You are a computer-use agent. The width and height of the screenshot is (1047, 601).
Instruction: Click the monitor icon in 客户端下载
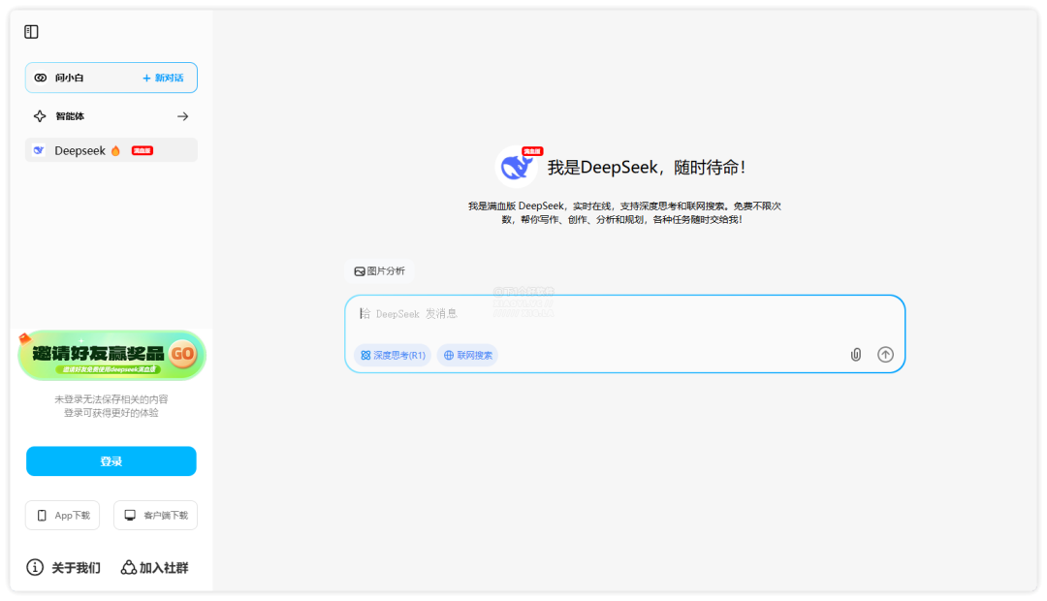130,516
